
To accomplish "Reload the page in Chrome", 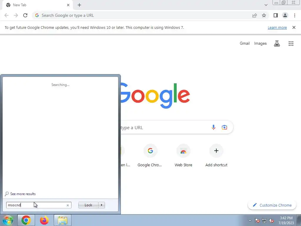I will coord(25,15).
